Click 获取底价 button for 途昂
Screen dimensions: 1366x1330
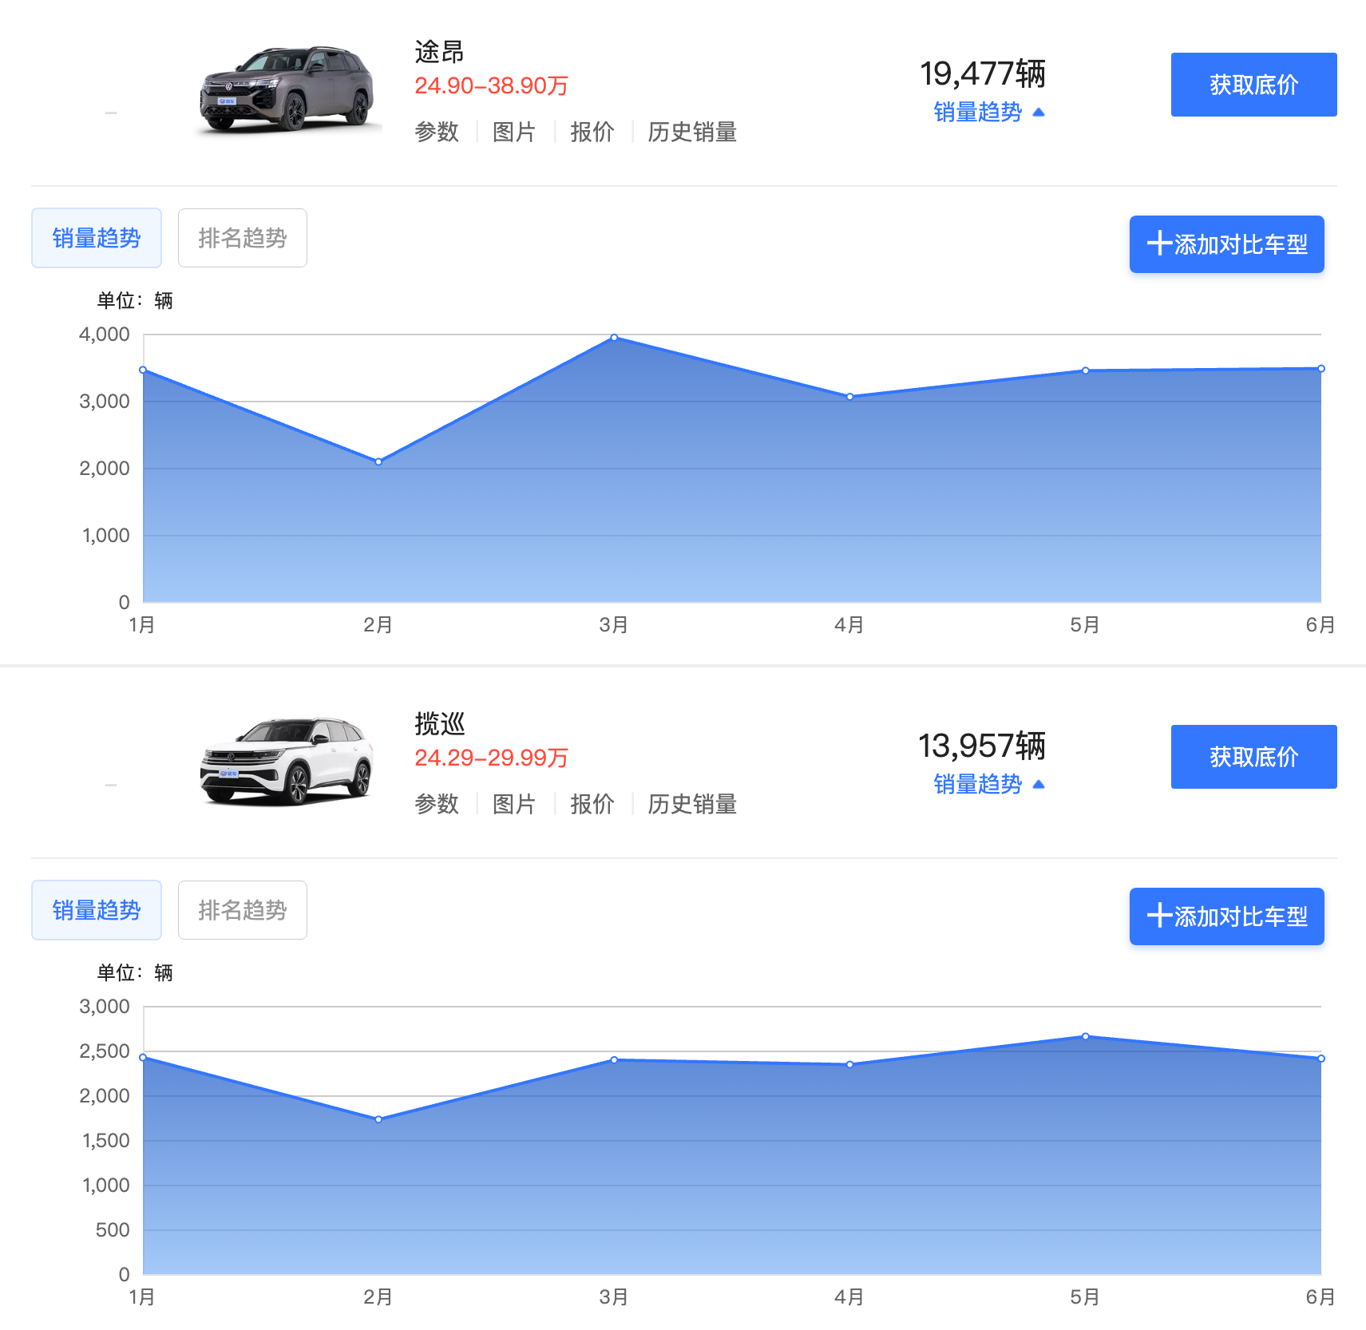pyautogui.click(x=1253, y=85)
